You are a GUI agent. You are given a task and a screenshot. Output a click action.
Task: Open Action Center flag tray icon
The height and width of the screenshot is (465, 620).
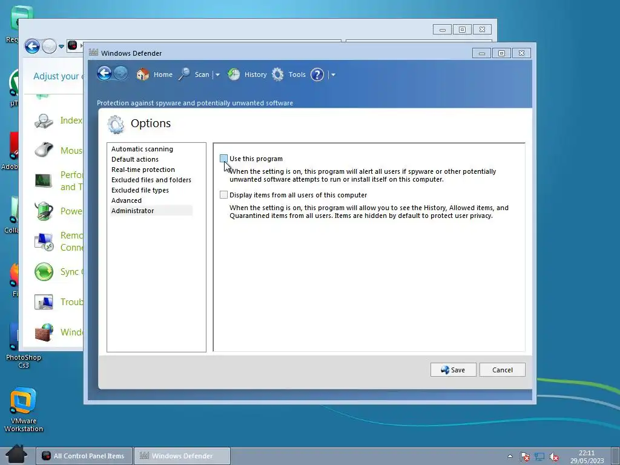(x=525, y=457)
